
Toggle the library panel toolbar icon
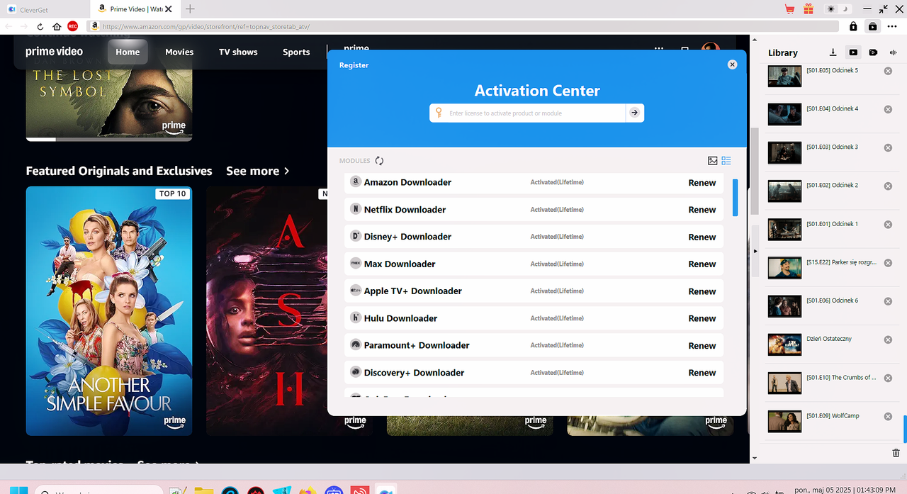coord(872,26)
